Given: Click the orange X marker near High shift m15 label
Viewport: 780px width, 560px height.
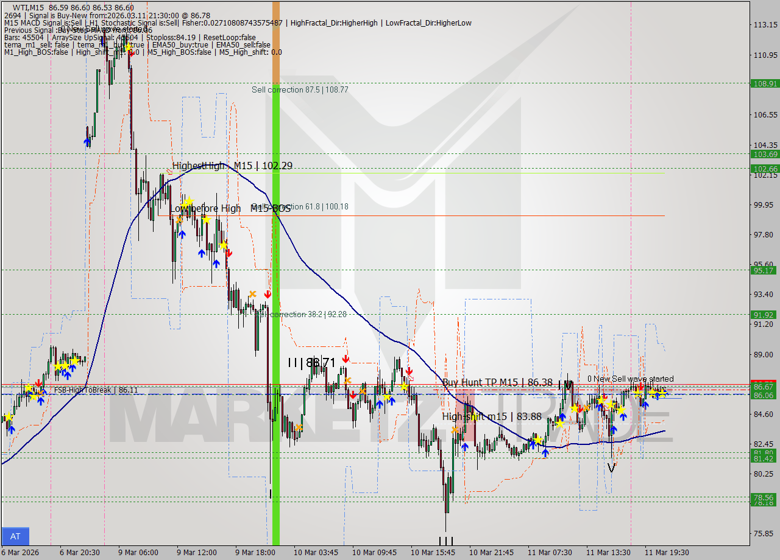Looking at the screenshot, I should [456, 430].
